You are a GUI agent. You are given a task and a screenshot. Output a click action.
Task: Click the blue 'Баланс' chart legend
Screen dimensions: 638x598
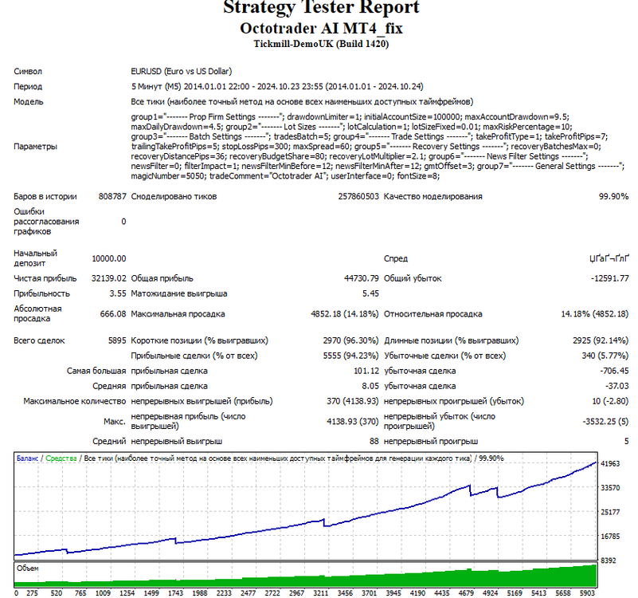(x=27, y=458)
